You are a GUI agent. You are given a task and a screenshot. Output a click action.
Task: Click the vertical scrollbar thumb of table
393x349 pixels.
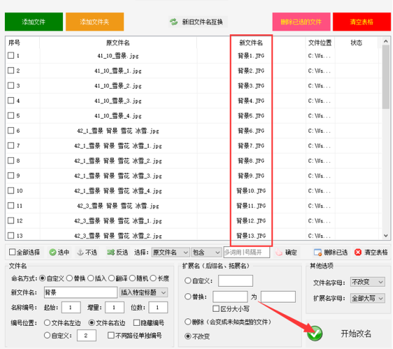[386, 77]
